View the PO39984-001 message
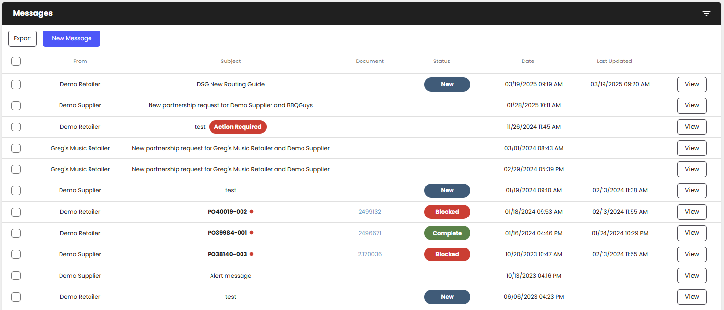724x310 pixels. tap(692, 233)
